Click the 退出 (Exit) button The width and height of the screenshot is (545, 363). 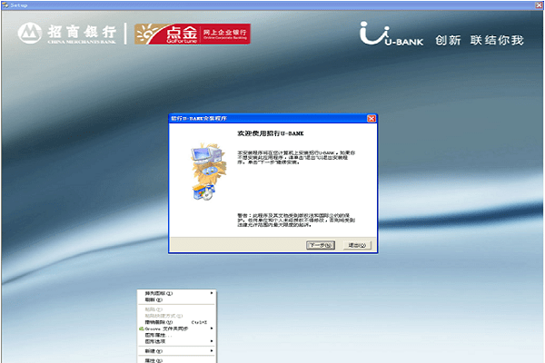click(x=355, y=245)
